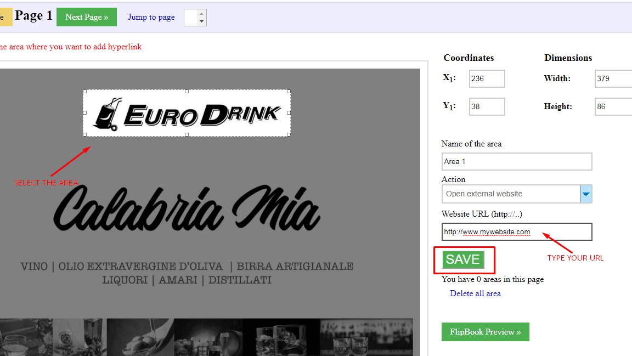632x356 pixels.
Task: Click the green Next Page button
Action: point(87,17)
